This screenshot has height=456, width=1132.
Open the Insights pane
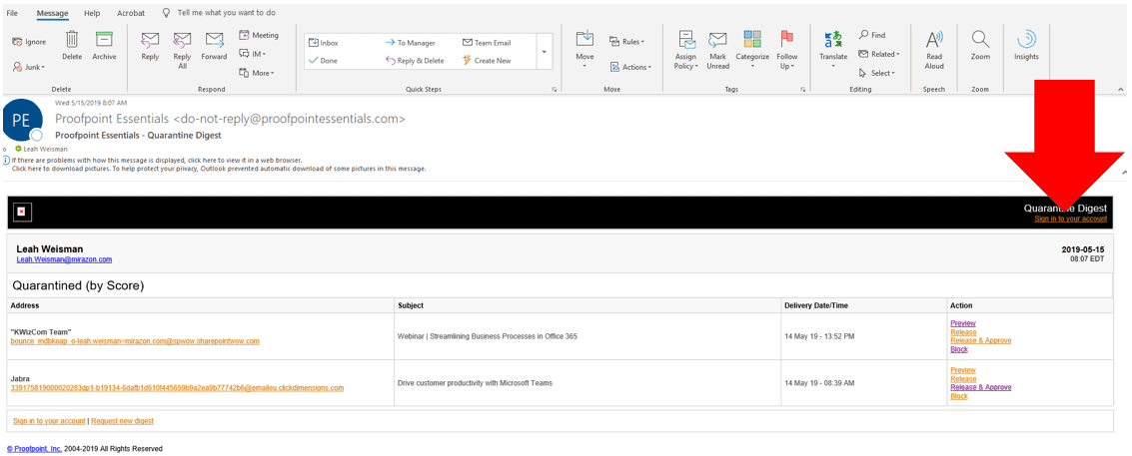(x=1026, y=45)
